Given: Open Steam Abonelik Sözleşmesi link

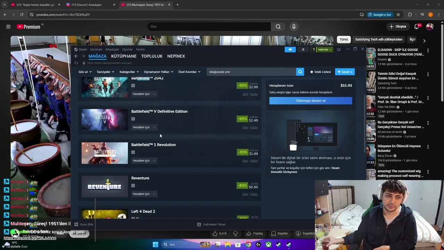Looking at the screenshot, I should (305, 170).
